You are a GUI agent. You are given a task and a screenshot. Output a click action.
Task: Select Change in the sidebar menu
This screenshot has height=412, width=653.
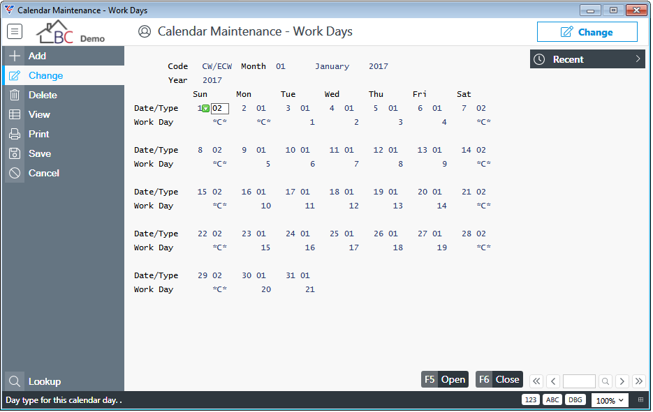(64, 75)
